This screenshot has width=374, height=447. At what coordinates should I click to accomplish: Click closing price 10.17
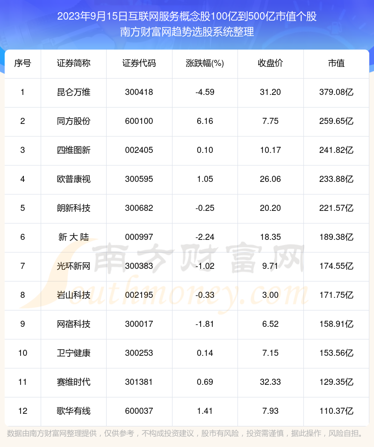point(270,150)
